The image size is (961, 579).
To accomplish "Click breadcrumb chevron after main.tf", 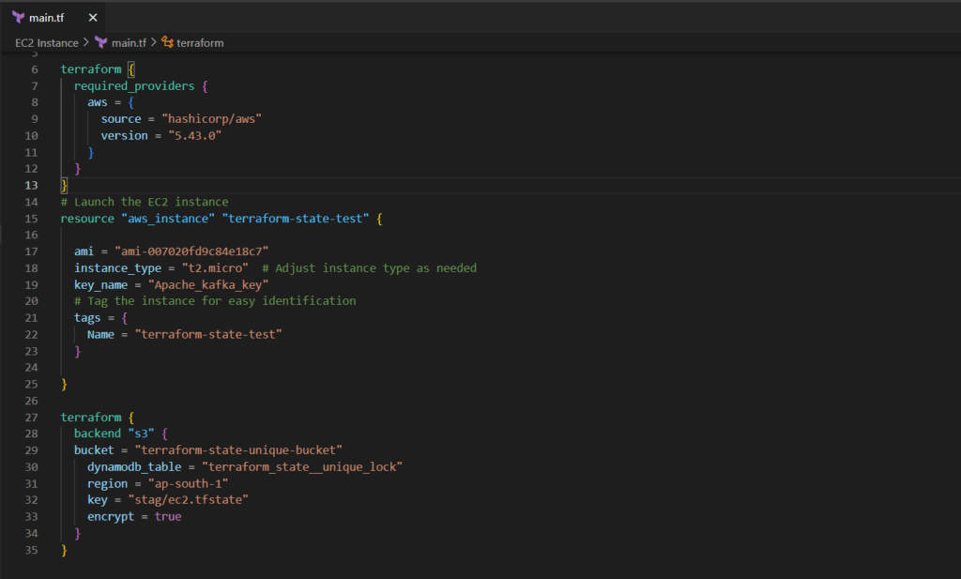I will click(154, 42).
